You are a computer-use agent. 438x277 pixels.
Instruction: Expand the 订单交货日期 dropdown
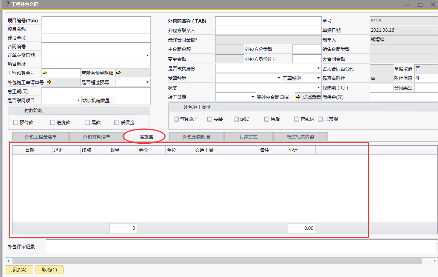[x=147, y=55]
